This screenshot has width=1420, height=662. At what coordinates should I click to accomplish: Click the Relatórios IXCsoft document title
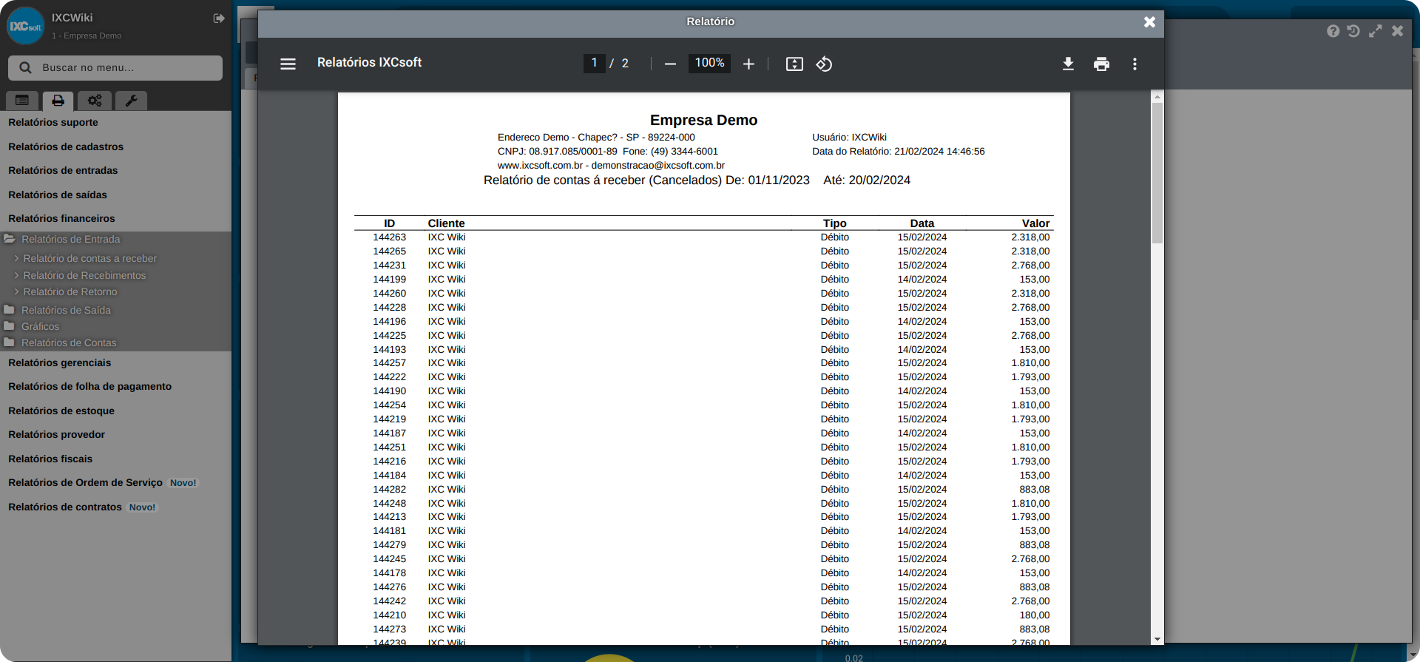coord(369,63)
